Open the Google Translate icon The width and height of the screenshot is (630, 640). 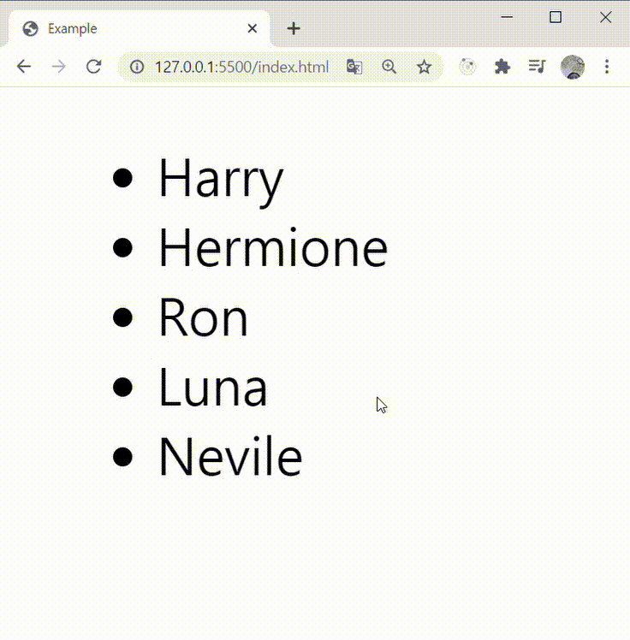tap(354, 67)
